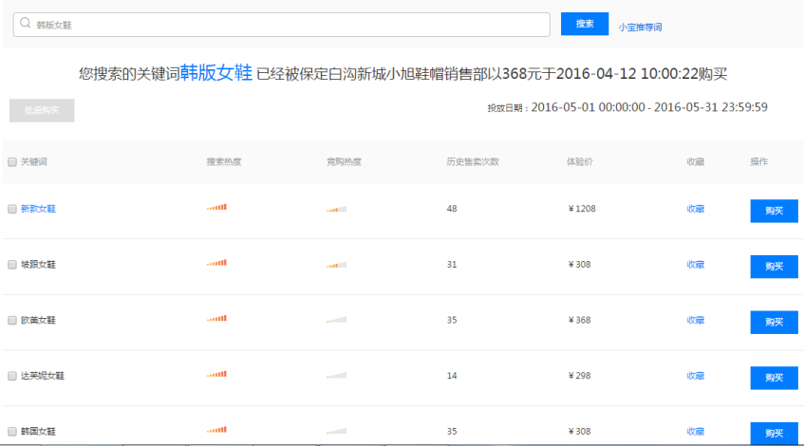The image size is (804, 446).
Task: Open the 小宝推荐词 link
Action: click(640, 28)
